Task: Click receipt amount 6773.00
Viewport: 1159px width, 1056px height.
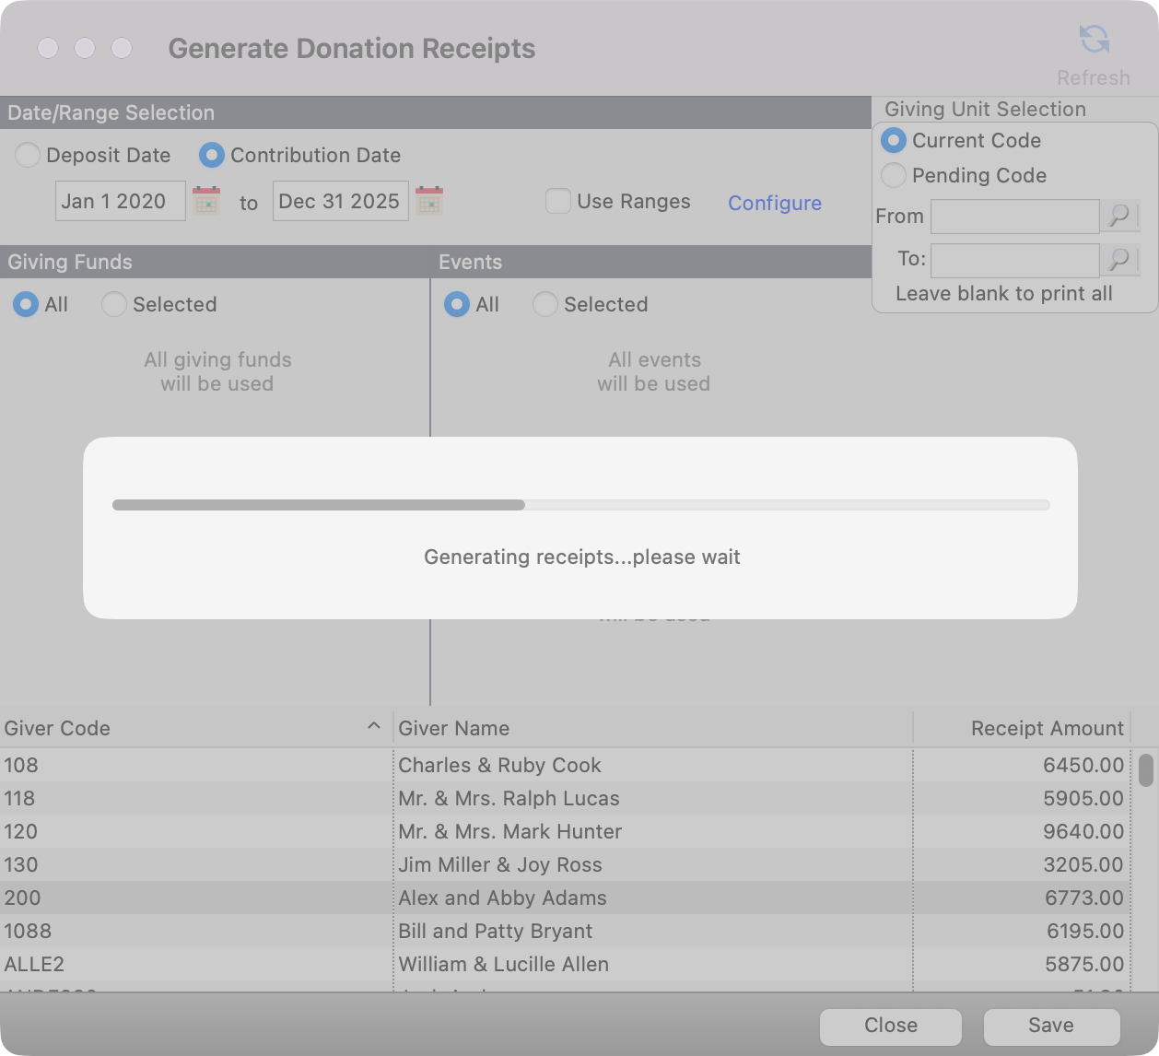Action: (x=1084, y=898)
